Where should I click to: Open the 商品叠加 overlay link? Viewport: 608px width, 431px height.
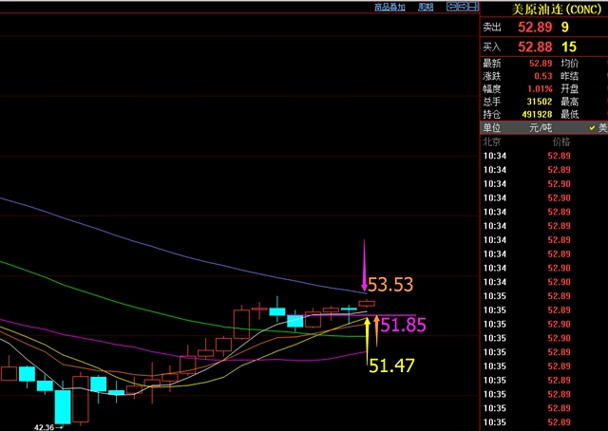(x=389, y=7)
